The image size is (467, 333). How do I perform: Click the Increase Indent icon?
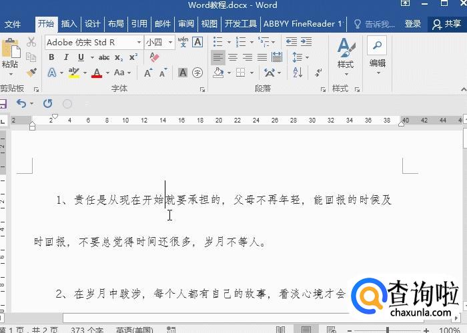click(308, 42)
